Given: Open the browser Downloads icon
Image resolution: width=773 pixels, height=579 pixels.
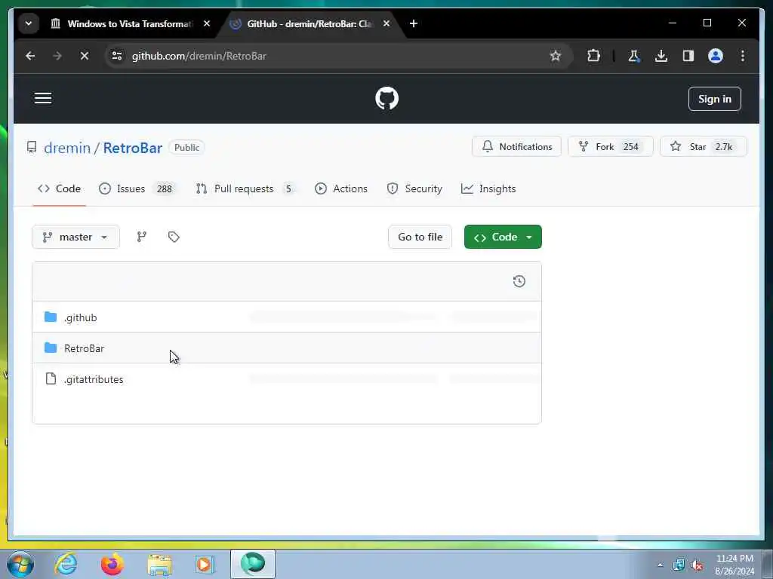Looking at the screenshot, I should 661,56.
